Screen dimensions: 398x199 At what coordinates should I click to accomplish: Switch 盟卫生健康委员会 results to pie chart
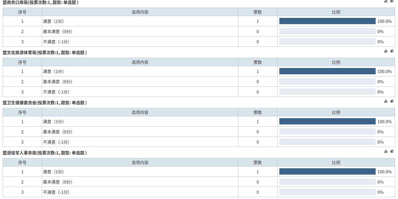392,101
